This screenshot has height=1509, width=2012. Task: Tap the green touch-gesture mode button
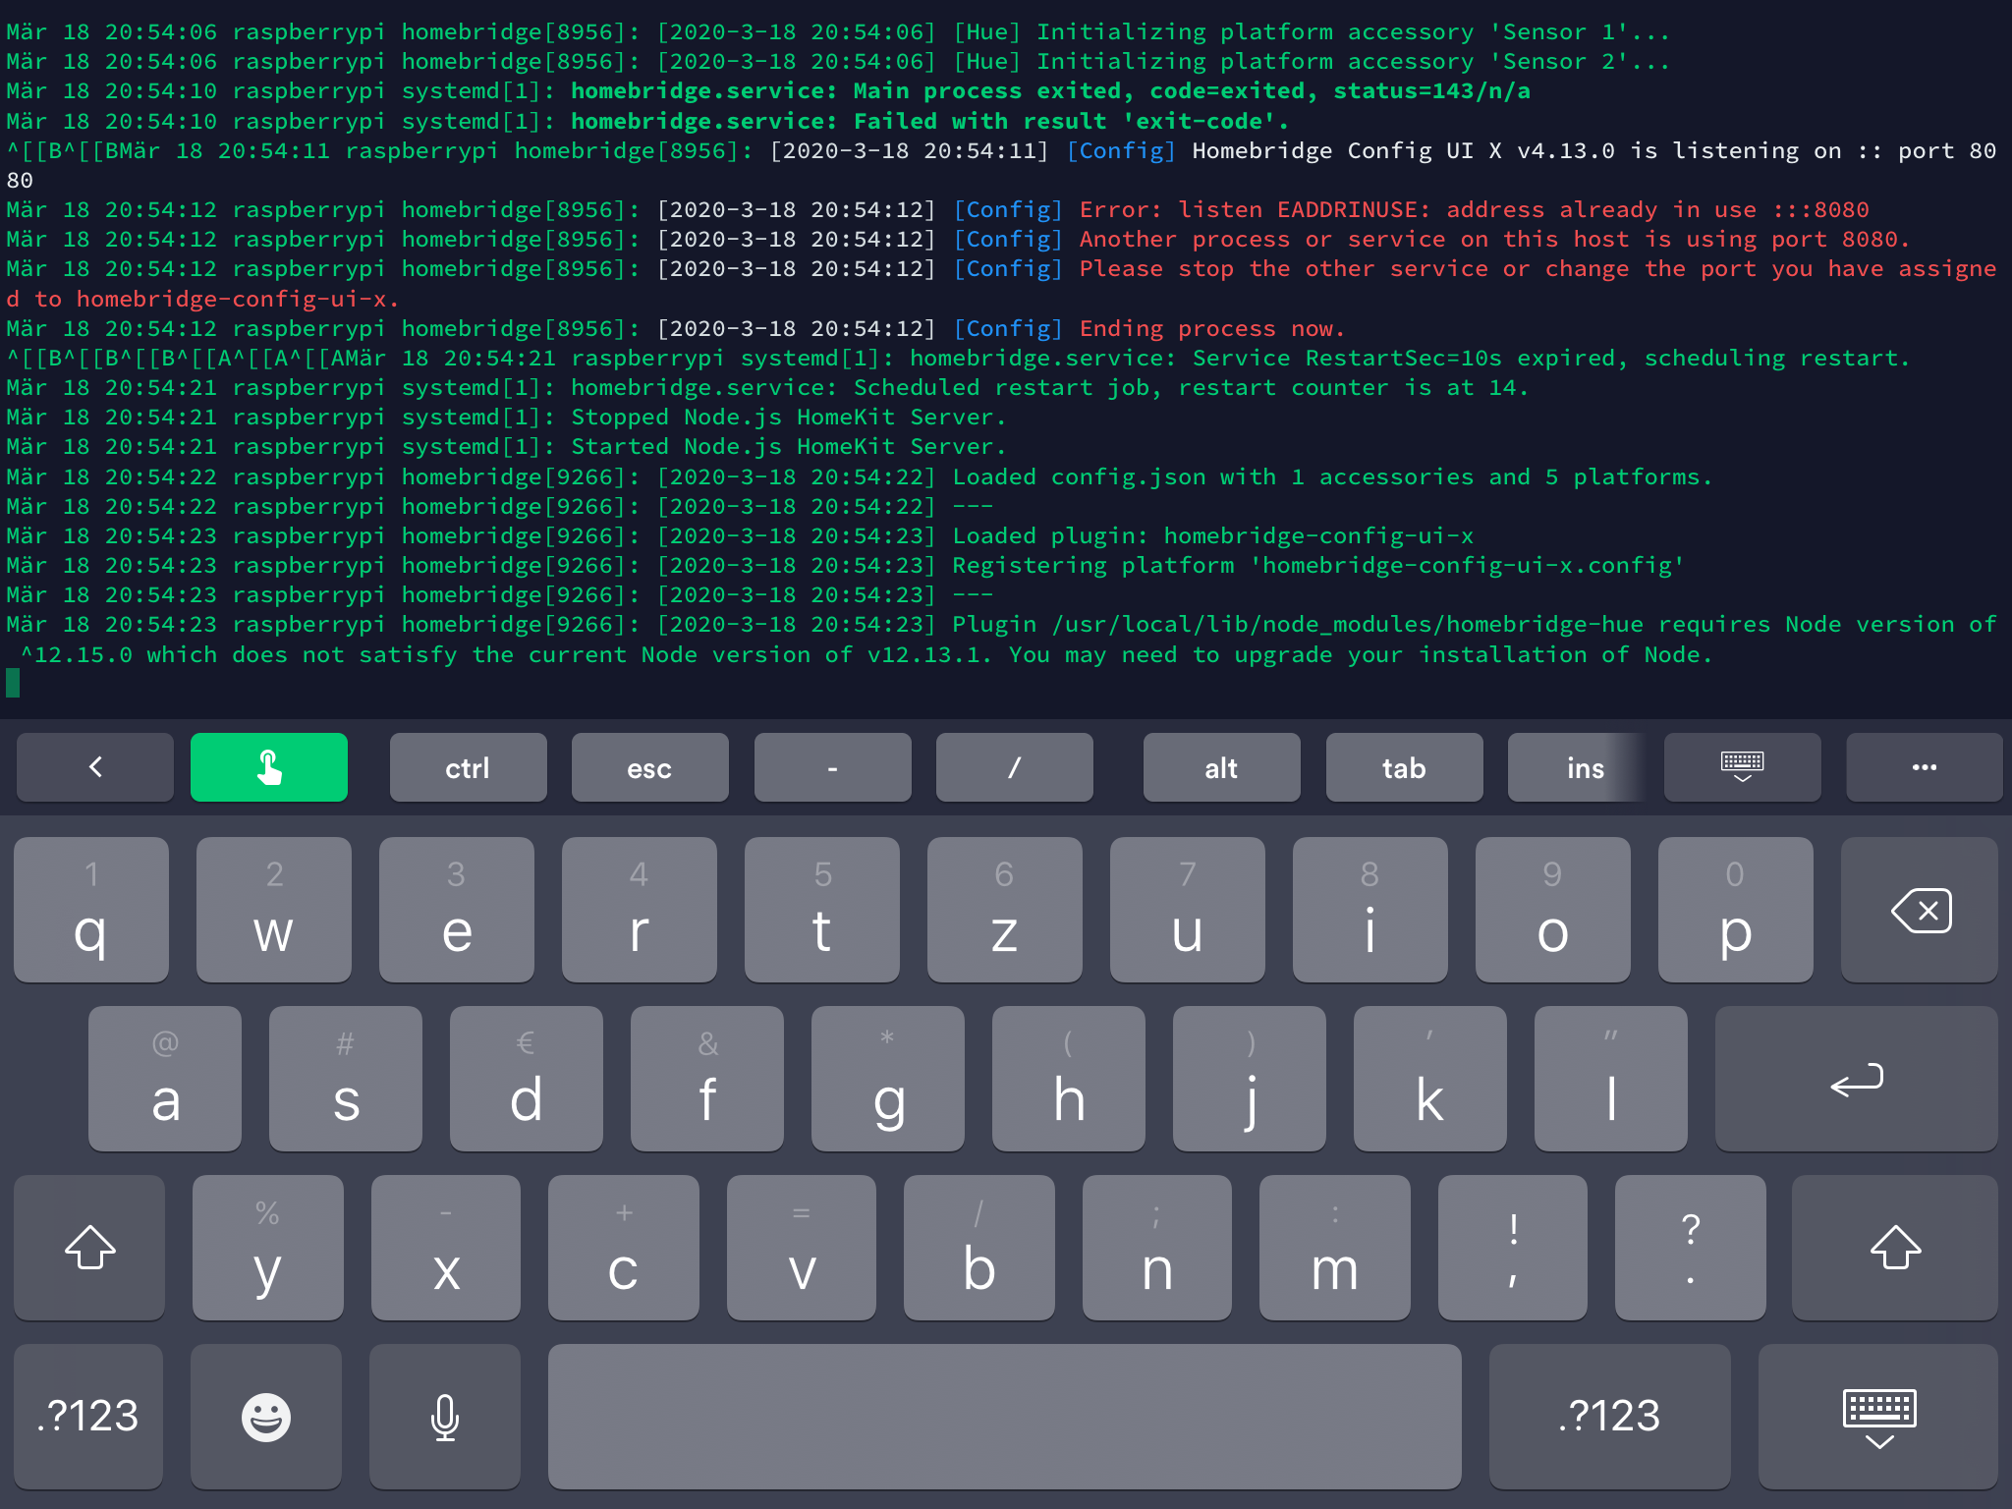(x=268, y=767)
